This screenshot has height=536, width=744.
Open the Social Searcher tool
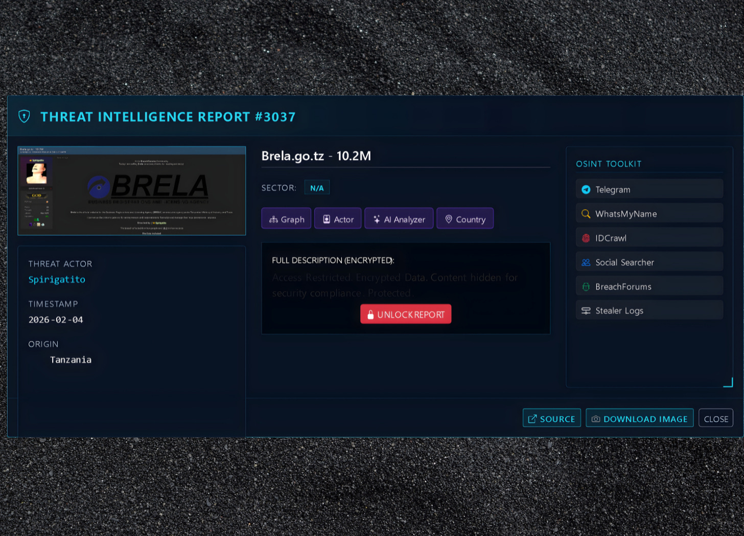(649, 262)
